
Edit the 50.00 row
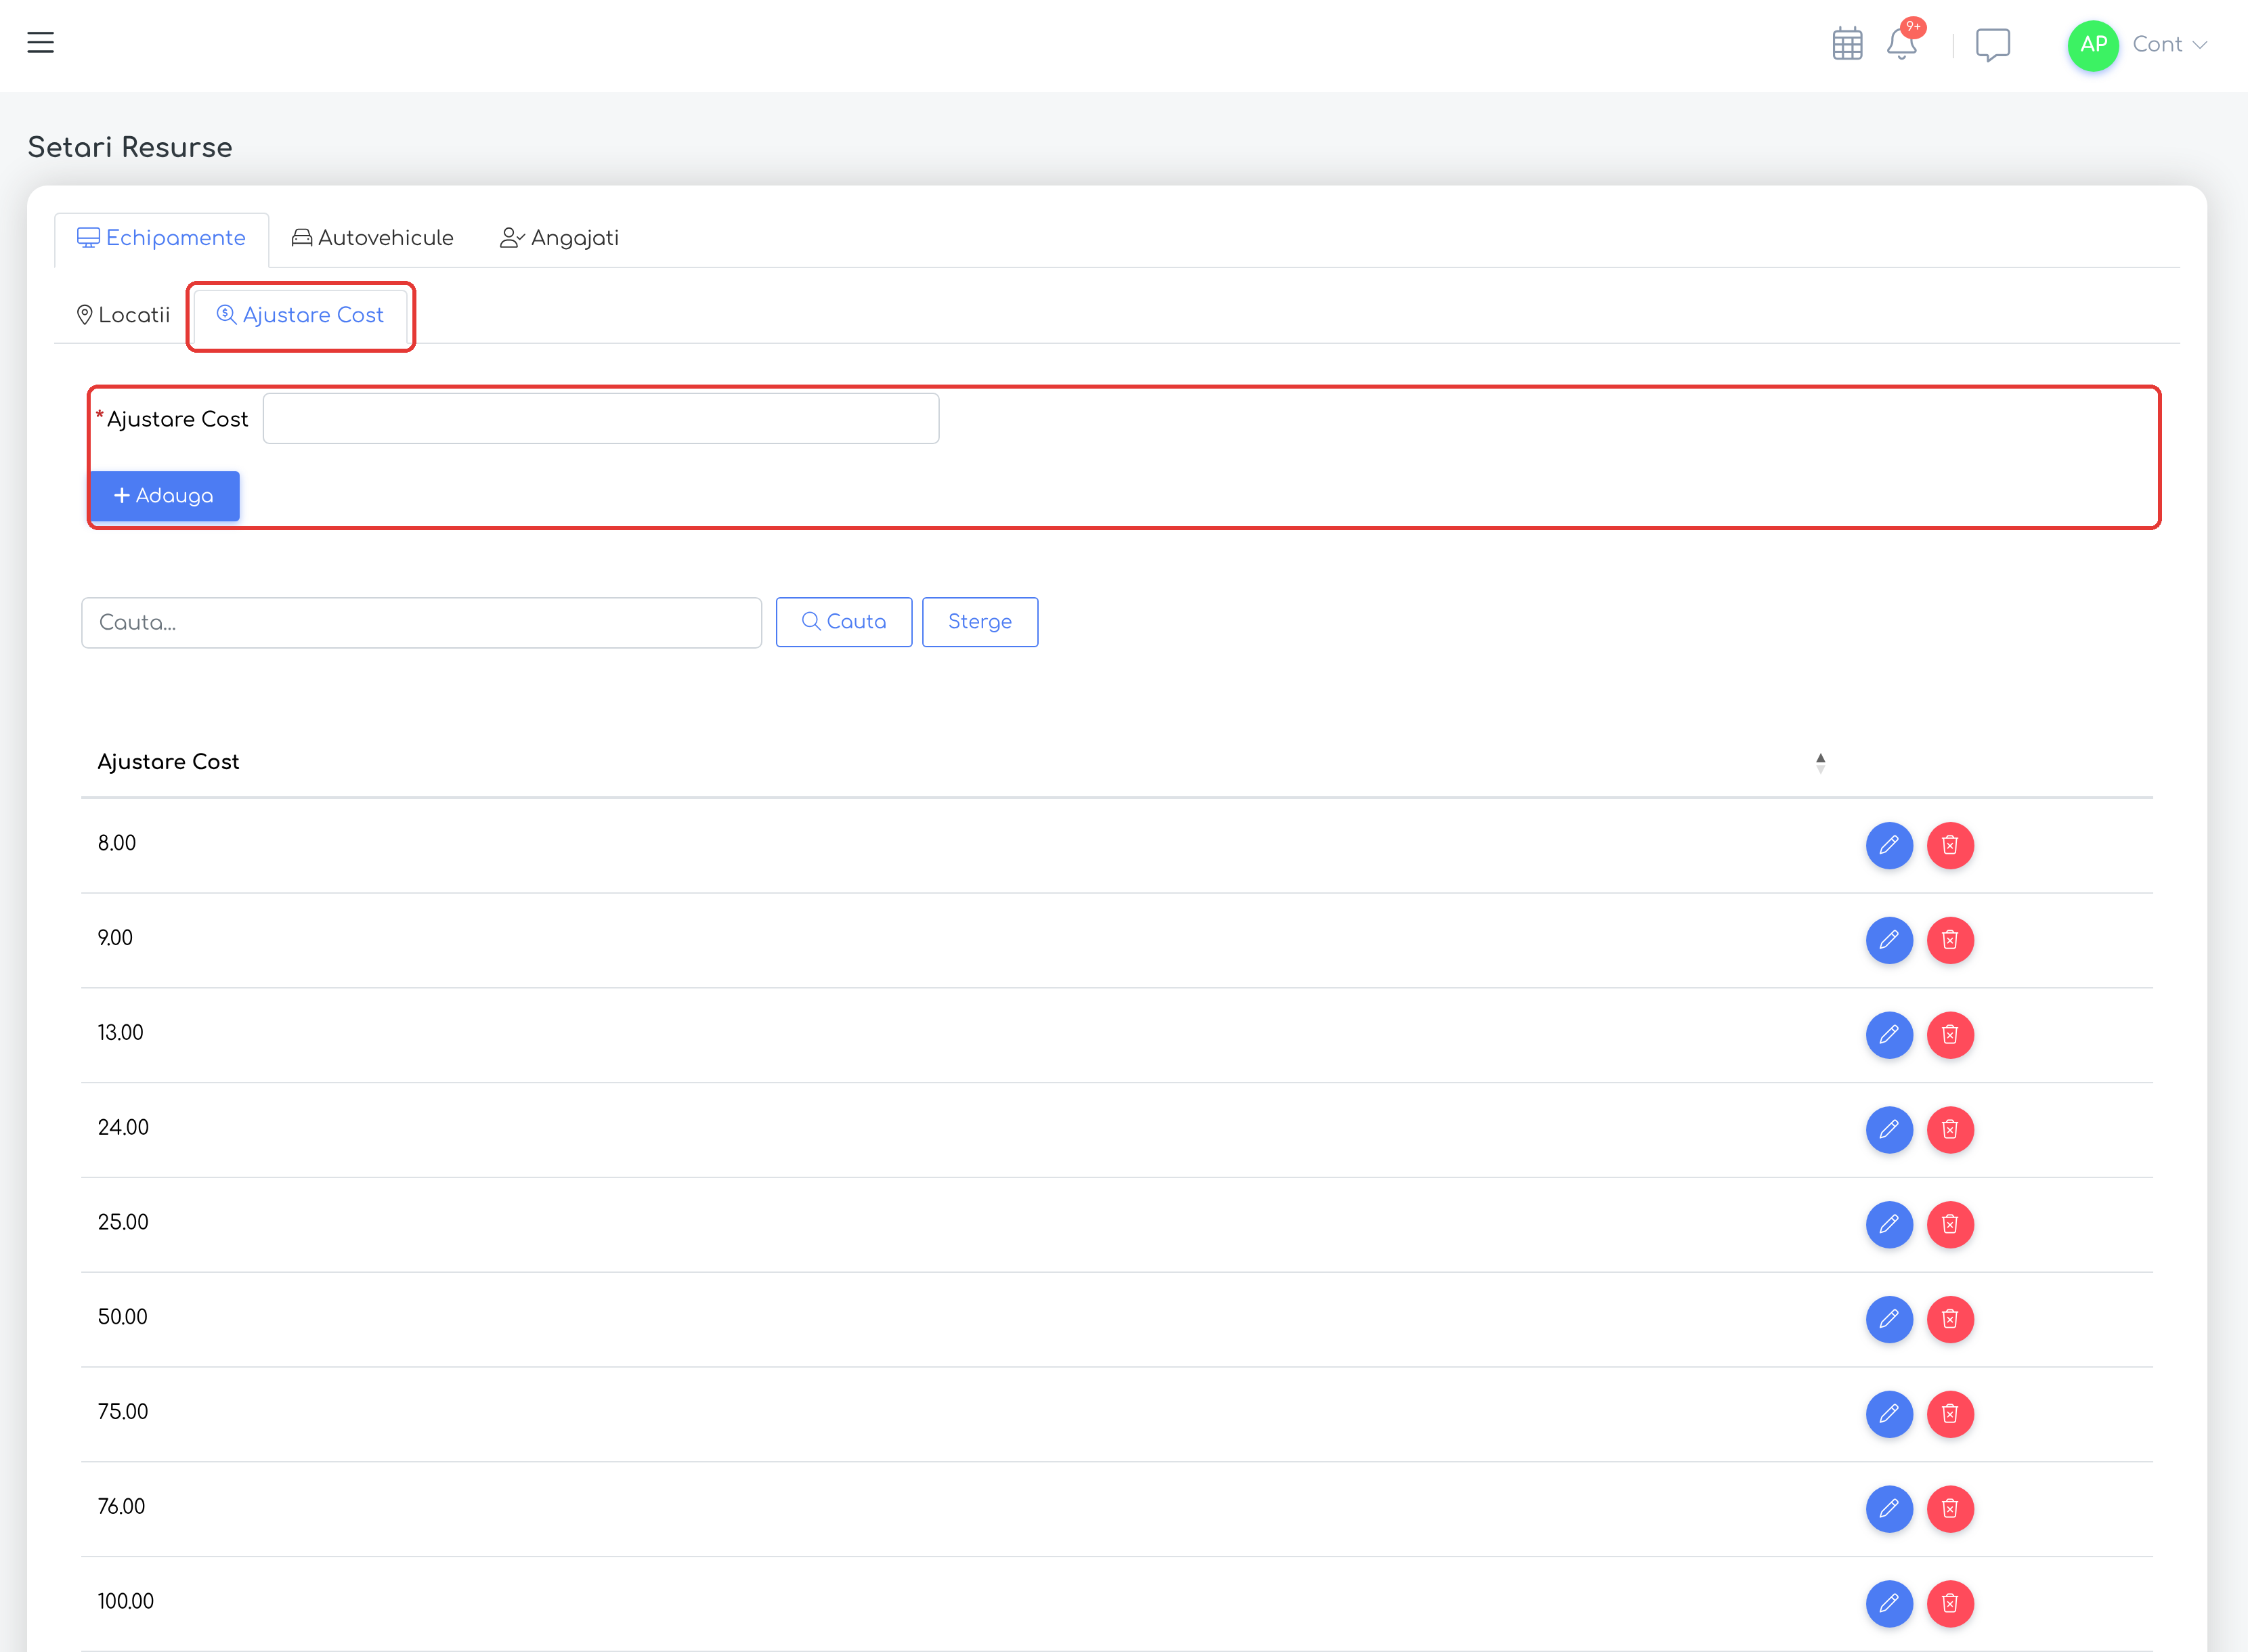[x=1888, y=1320]
